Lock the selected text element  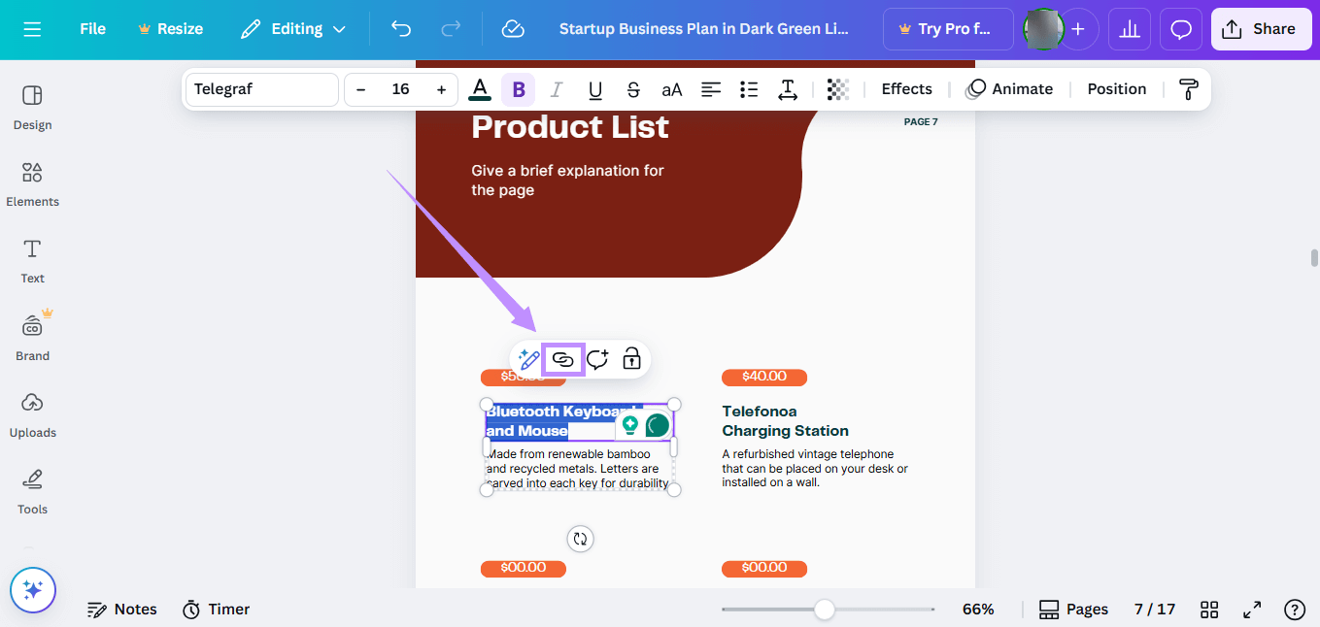click(631, 359)
